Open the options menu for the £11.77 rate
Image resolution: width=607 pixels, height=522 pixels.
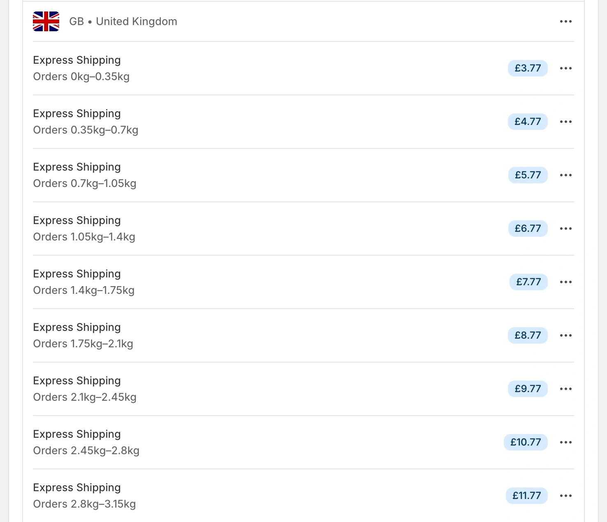(x=566, y=496)
